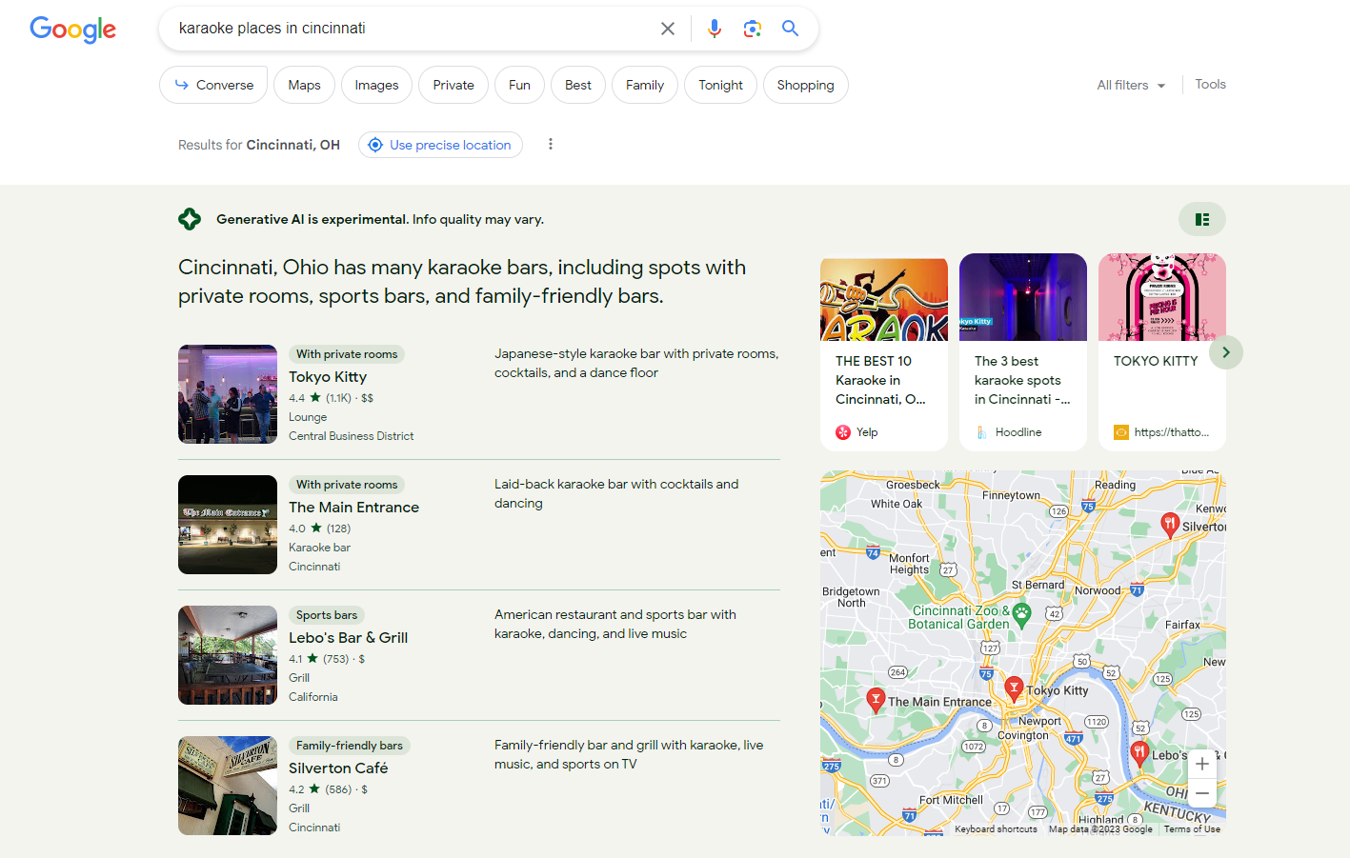This screenshot has height=858, width=1350.
Task: Start voice search with microphone icon
Action: [715, 29]
